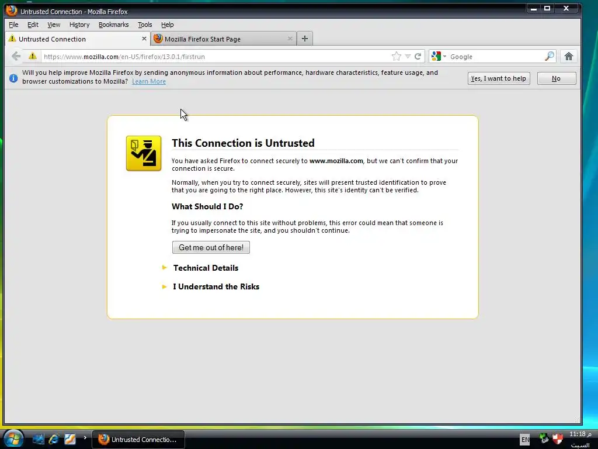Click the info icon in notification bar
This screenshot has width=598, height=449.
click(x=13, y=78)
